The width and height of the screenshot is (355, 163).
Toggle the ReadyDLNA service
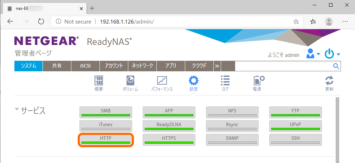click(x=169, y=126)
